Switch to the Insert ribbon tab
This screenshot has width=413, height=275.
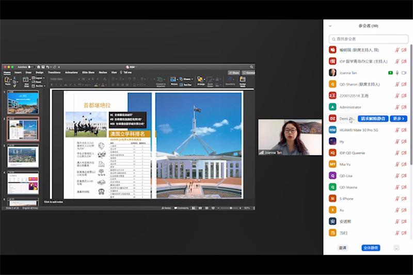coord(18,73)
